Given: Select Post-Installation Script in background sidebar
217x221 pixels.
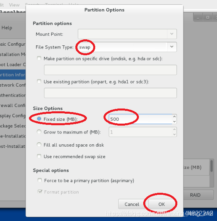Looking at the screenshot, I should [13, 146].
